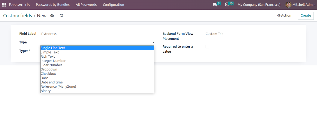Open All Passwords menu
The width and height of the screenshot is (317, 115).
[86, 5]
